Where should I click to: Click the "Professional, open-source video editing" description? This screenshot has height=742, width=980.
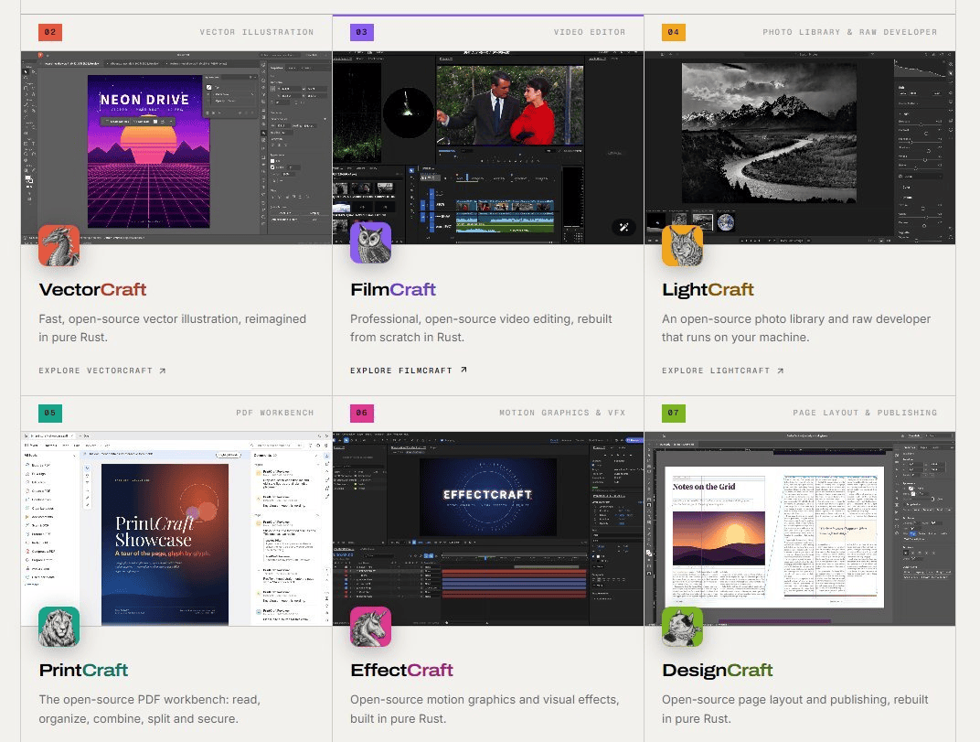(481, 328)
